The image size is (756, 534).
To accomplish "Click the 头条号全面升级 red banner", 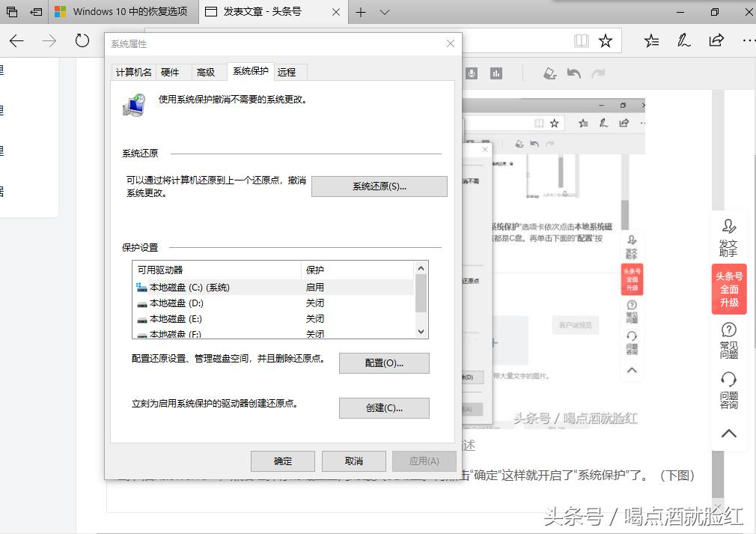I will pyautogui.click(x=728, y=289).
